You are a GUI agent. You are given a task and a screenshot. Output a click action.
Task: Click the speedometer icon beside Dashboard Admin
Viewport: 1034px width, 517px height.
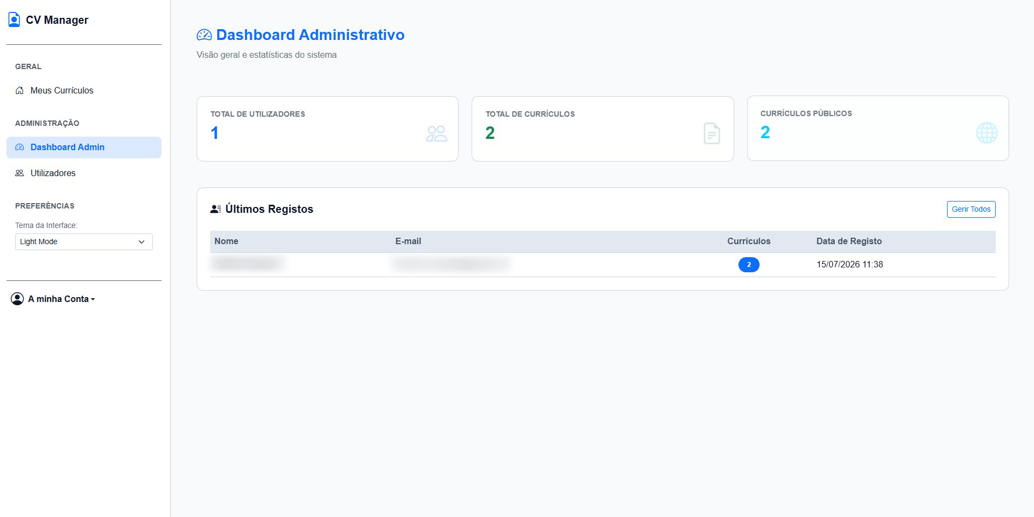coord(19,147)
